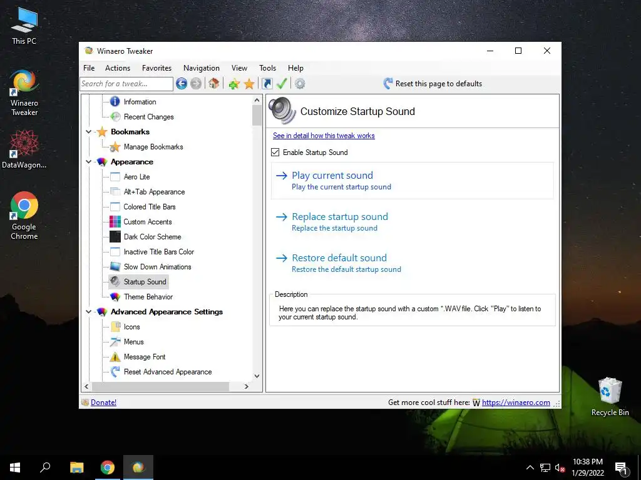Click the Icons tree folder icon

115,326
